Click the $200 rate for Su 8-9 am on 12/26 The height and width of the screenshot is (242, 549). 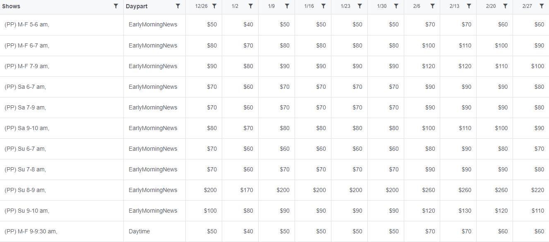tap(210, 190)
